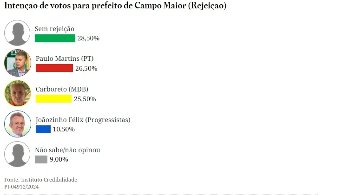The height and width of the screenshot is (195, 349).
Task: Click the green Sem rejeição bar
Action: pos(55,38)
